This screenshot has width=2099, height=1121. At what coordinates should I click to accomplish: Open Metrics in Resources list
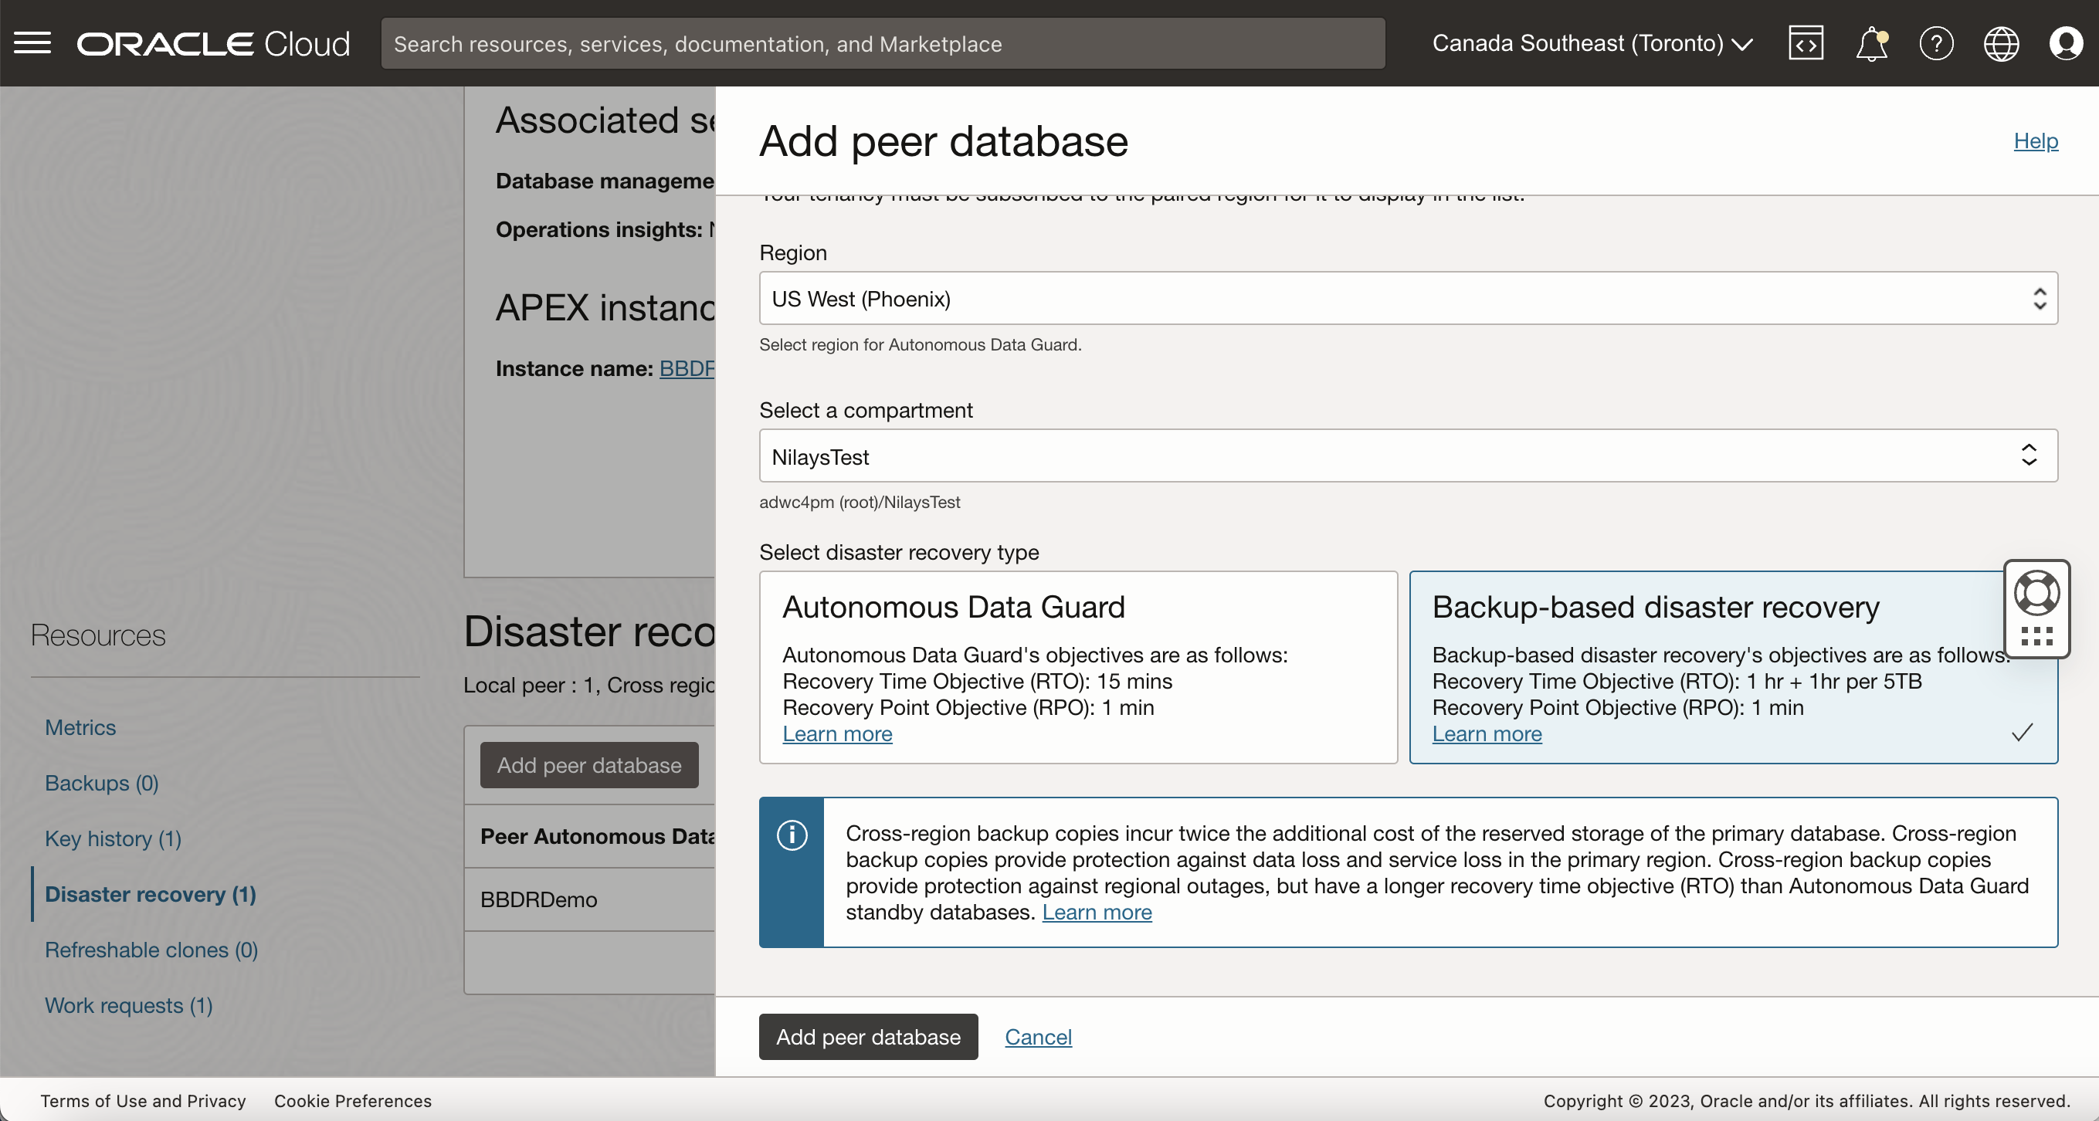(80, 727)
